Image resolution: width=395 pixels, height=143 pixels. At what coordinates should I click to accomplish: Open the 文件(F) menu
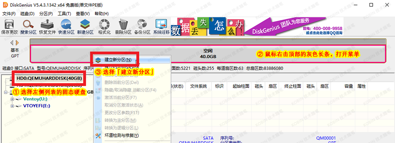click(9, 14)
